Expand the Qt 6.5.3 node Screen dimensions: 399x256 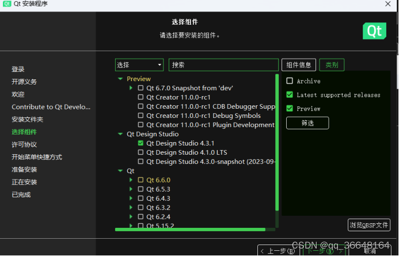pyautogui.click(x=131, y=189)
